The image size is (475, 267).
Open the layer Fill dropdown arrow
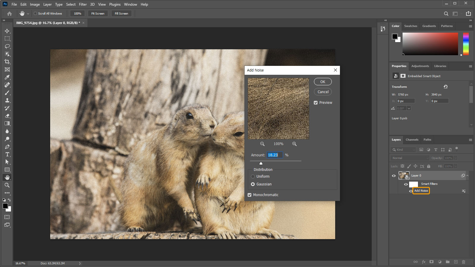[456, 166]
